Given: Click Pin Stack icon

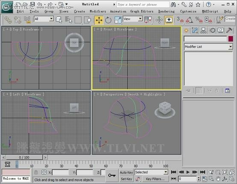Looking at the screenshot, I should point(188,91).
